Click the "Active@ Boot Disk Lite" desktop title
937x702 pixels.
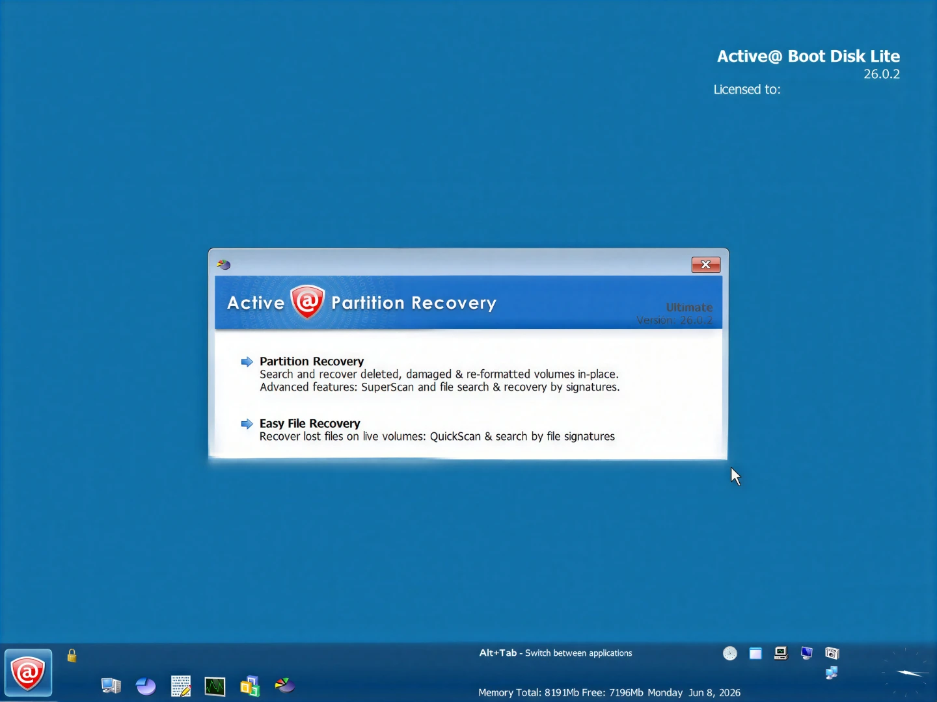808,57
